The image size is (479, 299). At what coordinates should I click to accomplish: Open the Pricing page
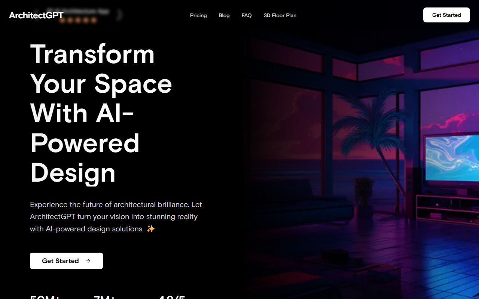click(198, 15)
